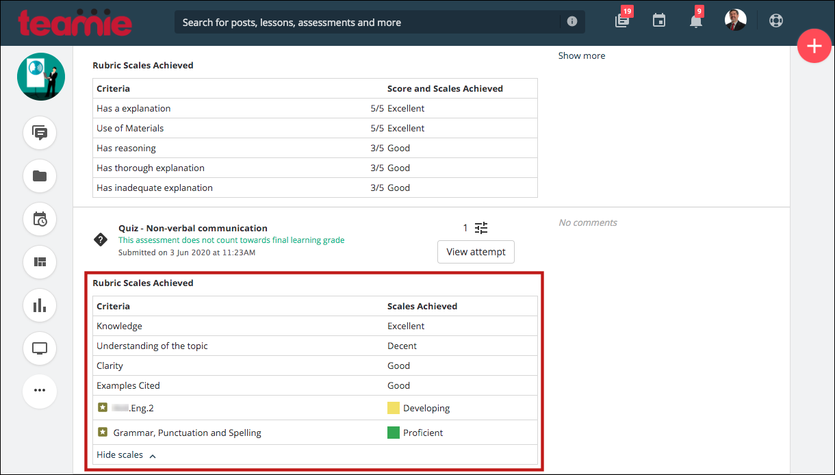
Task: Click the yellow Developing color swatch
Action: pyautogui.click(x=394, y=408)
